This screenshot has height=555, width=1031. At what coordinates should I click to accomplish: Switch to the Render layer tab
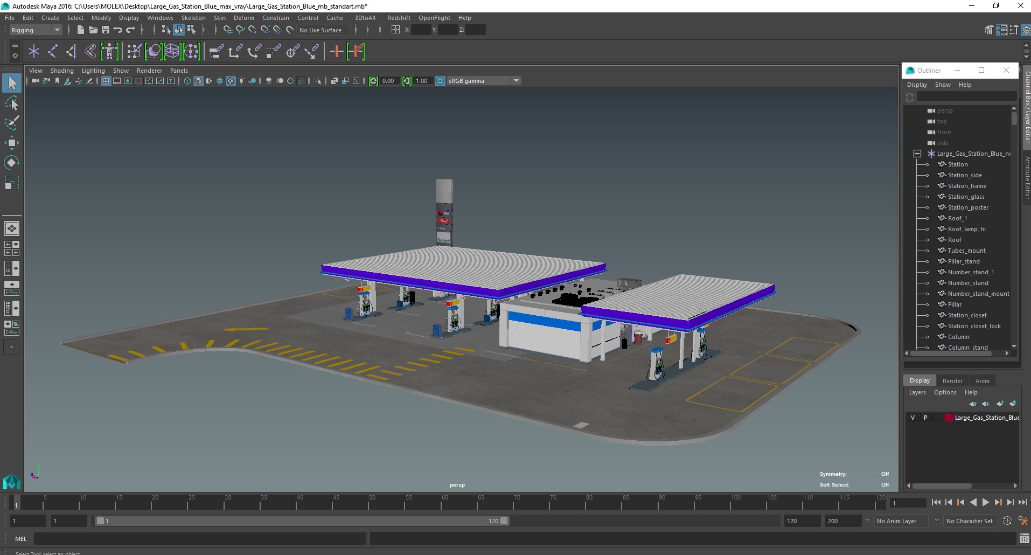(x=952, y=380)
